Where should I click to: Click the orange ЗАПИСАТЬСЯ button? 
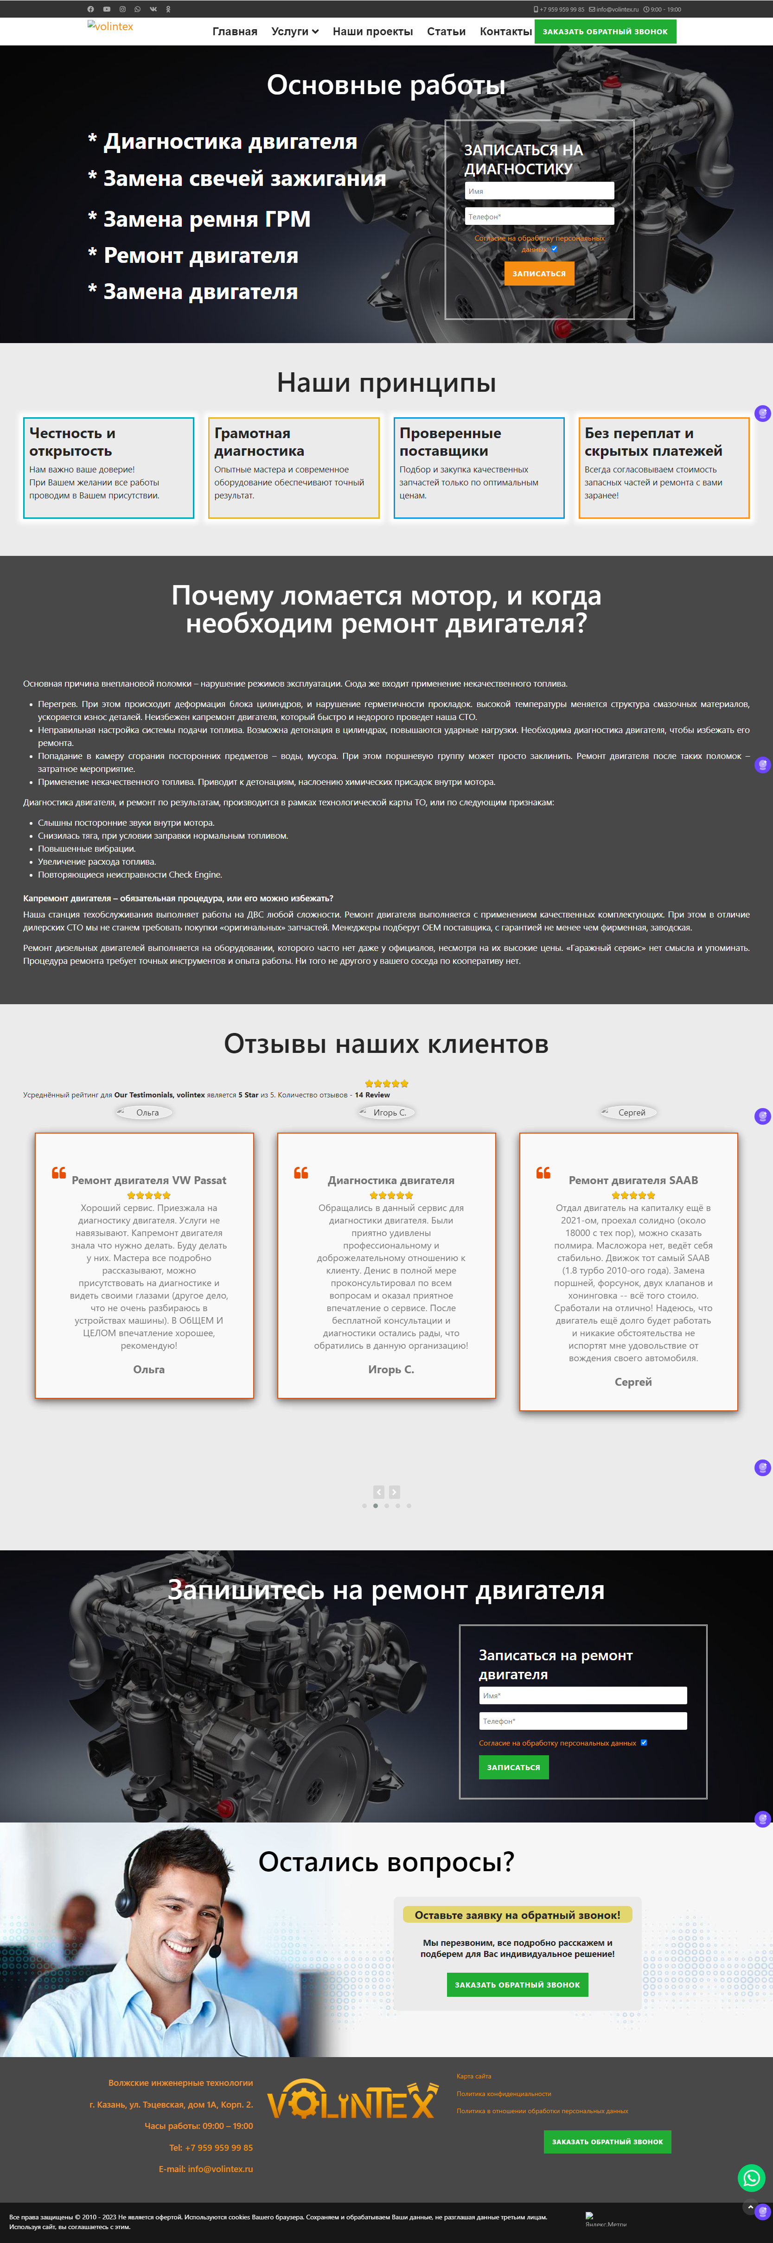point(539,274)
